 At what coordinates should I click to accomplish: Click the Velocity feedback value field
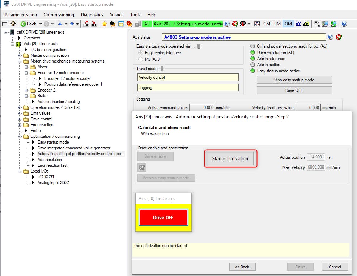(x=308, y=107)
